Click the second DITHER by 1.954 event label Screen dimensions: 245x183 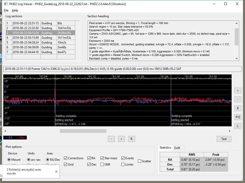point(185,124)
